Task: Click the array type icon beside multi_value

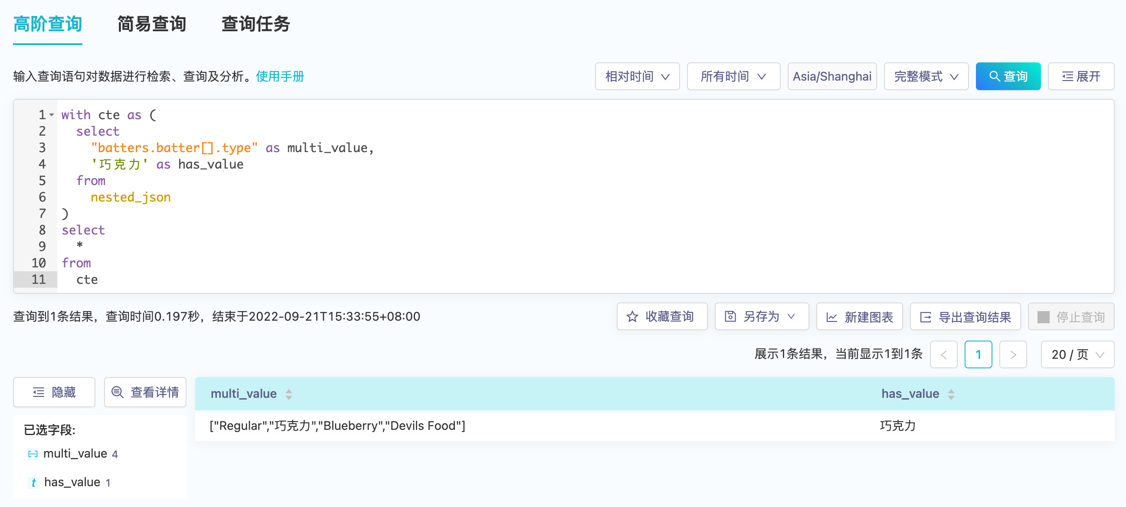Action: point(33,454)
